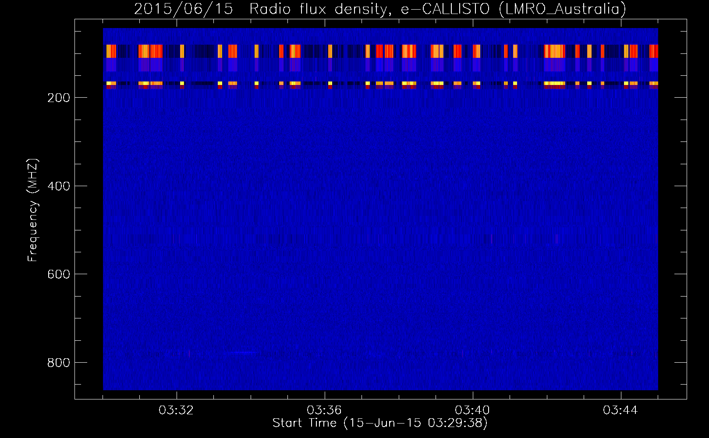Click the 400 frequency tick label
Image resolution: width=709 pixels, height=438 pixels.
tap(59, 186)
